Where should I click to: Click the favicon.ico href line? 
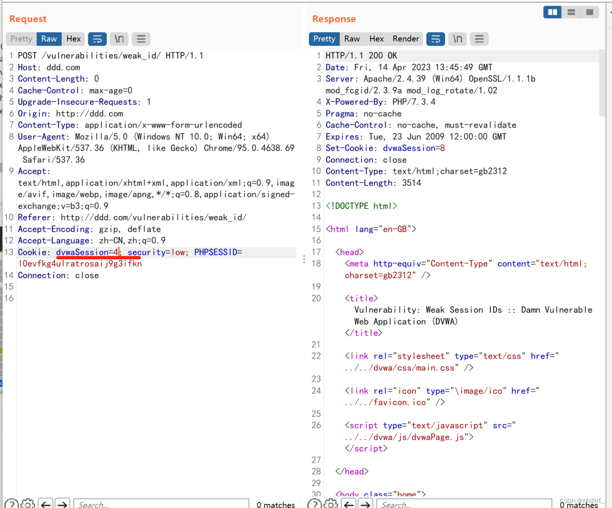(395, 402)
